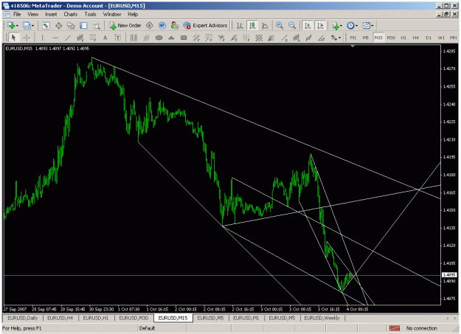Toggle the Data Window crosshair-circle icon

[58, 26]
